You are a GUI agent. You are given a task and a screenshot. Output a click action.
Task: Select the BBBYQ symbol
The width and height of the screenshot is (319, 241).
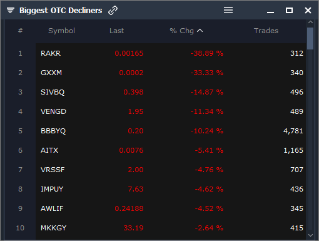pos(53,131)
